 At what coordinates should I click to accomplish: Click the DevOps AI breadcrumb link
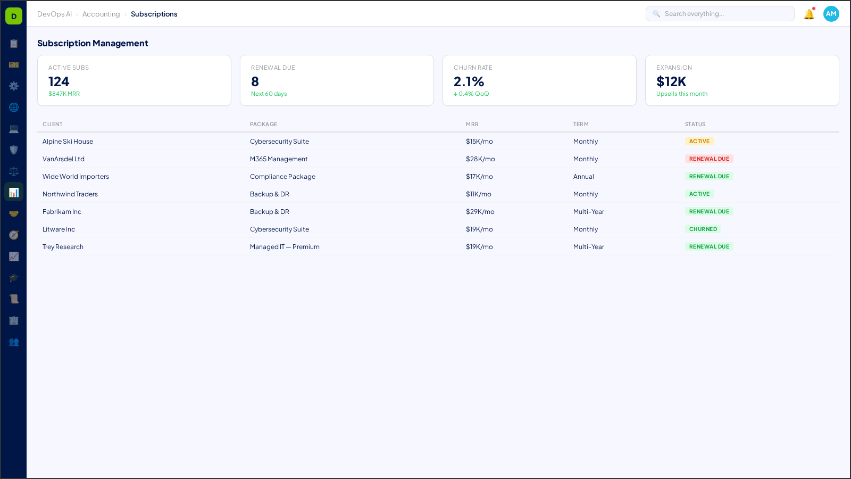click(55, 14)
